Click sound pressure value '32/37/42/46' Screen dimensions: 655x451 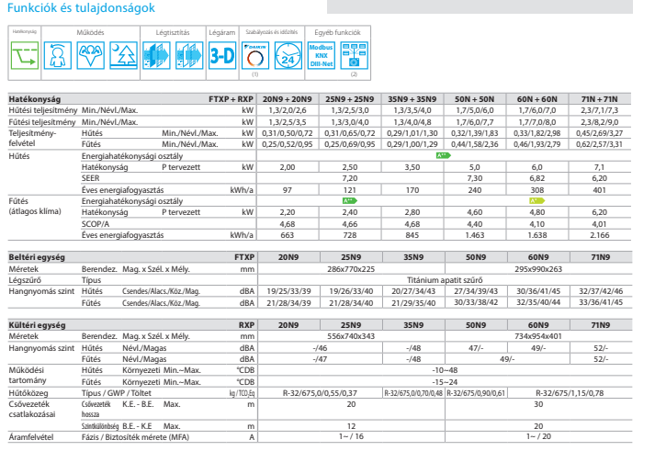click(x=601, y=291)
